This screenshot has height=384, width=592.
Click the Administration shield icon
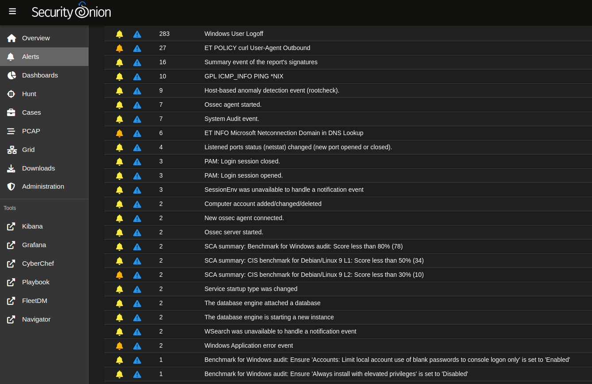tap(11, 186)
